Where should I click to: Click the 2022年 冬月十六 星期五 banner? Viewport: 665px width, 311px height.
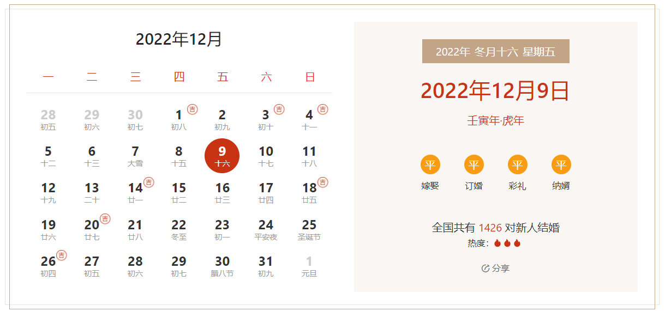pyautogui.click(x=496, y=51)
